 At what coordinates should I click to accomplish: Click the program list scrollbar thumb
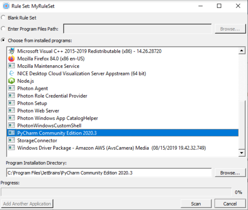242,125
